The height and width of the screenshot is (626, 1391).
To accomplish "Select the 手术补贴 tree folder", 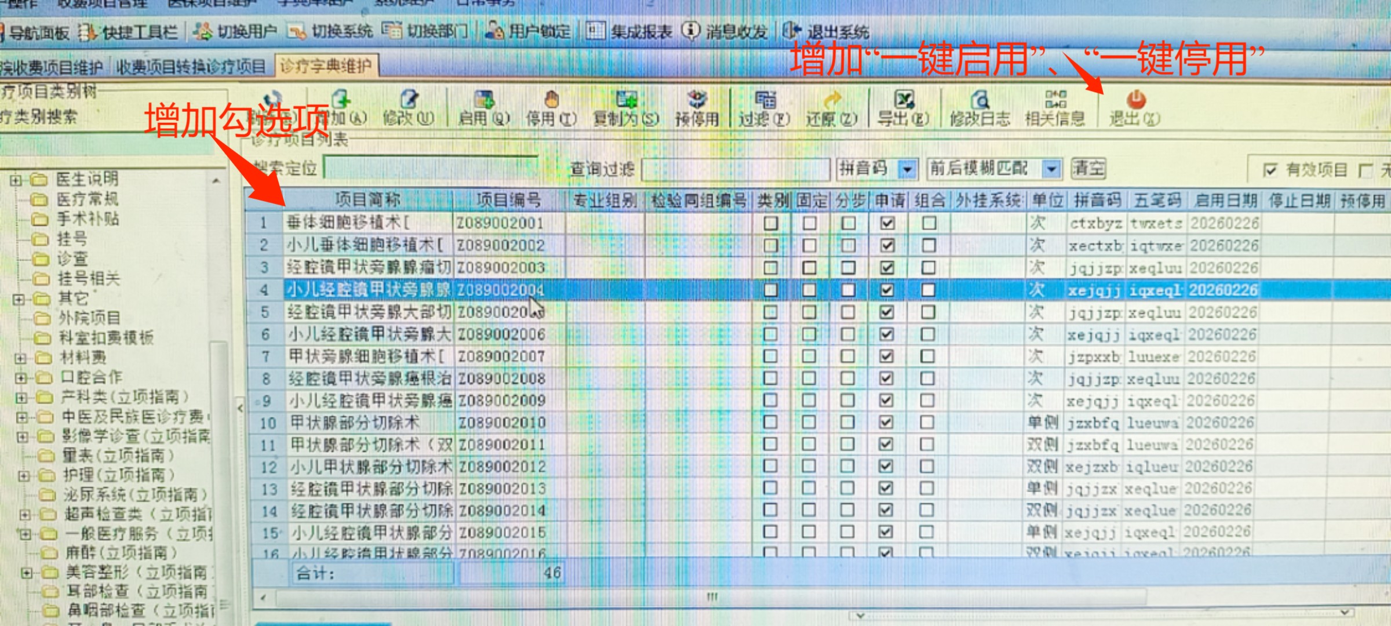I will pyautogui.click(x=87, y=219).
